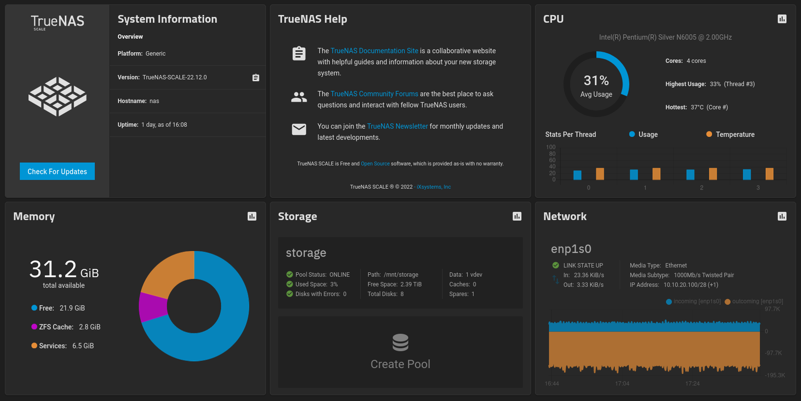Click the enp1s0 interface name

571,249
